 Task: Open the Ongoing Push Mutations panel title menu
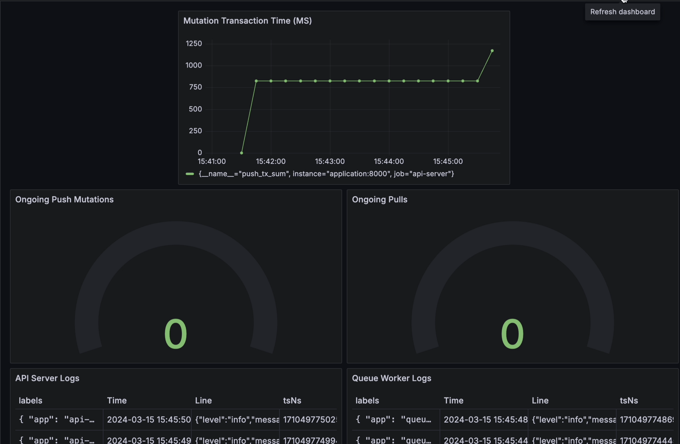click(x=64, y=200)
